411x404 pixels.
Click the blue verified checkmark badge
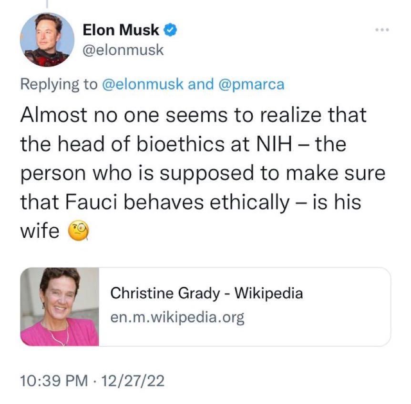170,30
